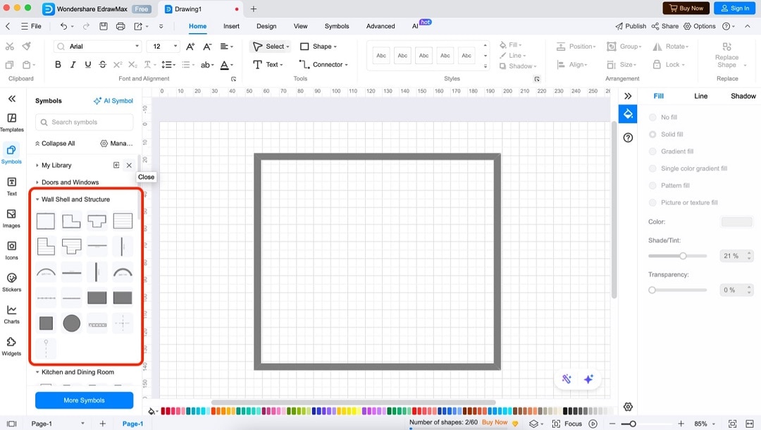Click the Save icon in the toolbar
The height and width of the screenshot is (430, 761).
point(104,26)
